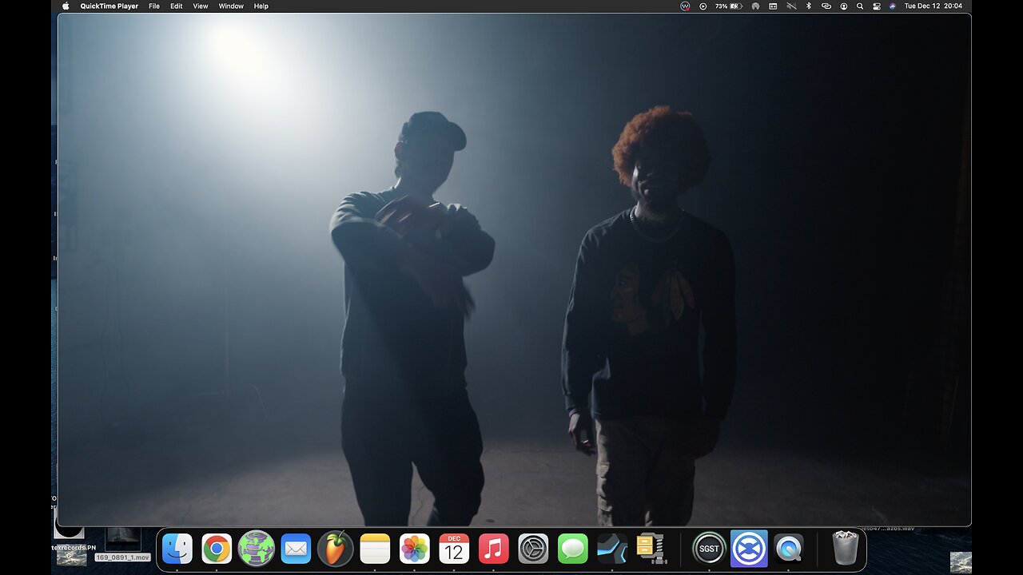
Task: Click the QuickTime Player dock icon
Action: (788, 549)
